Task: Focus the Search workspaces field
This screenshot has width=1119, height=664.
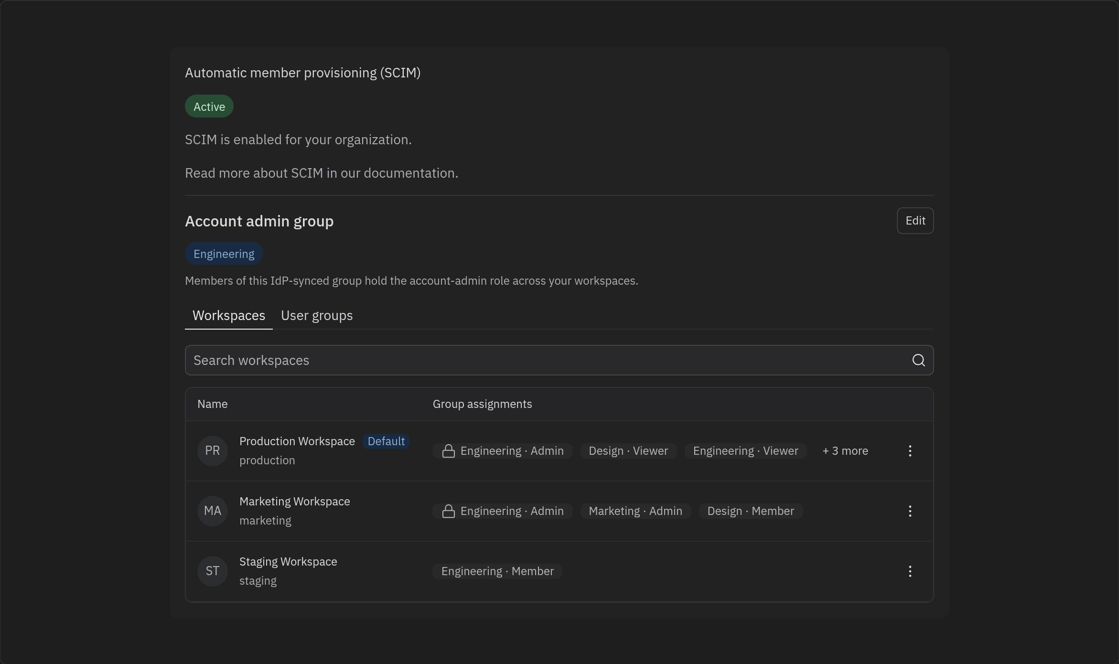Action: 559,360
